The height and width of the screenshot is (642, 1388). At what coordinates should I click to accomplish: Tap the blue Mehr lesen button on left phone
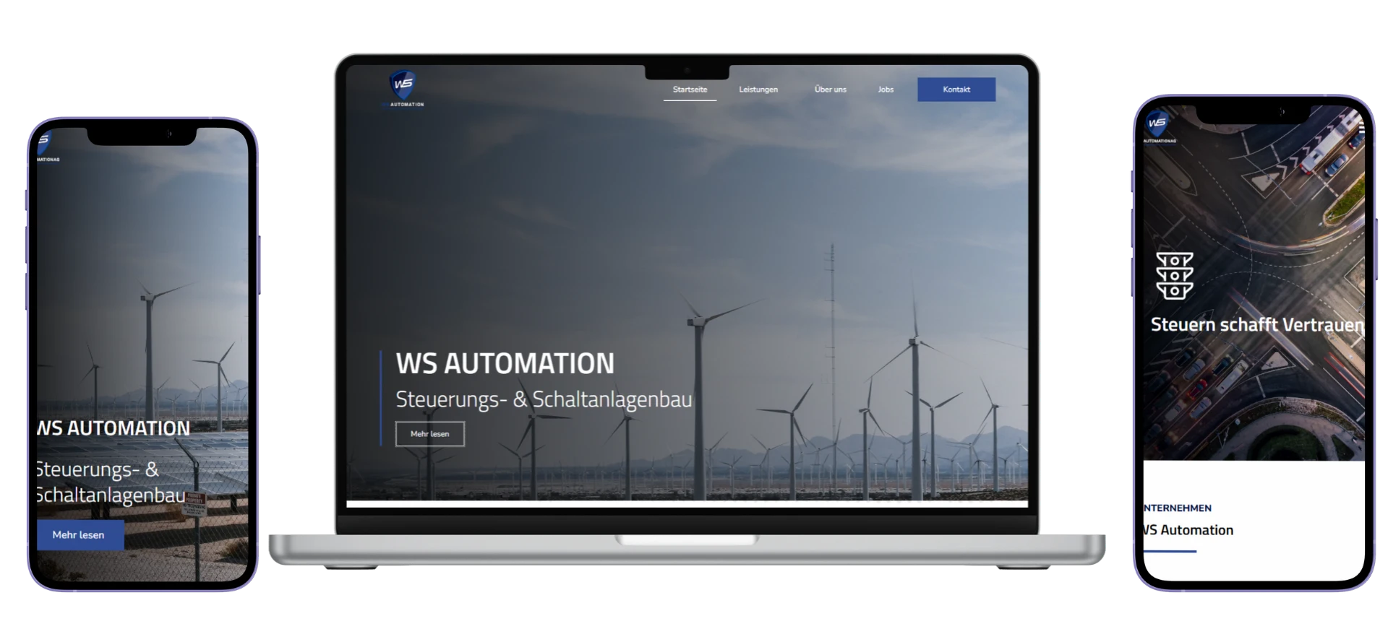tap(79, 535)
